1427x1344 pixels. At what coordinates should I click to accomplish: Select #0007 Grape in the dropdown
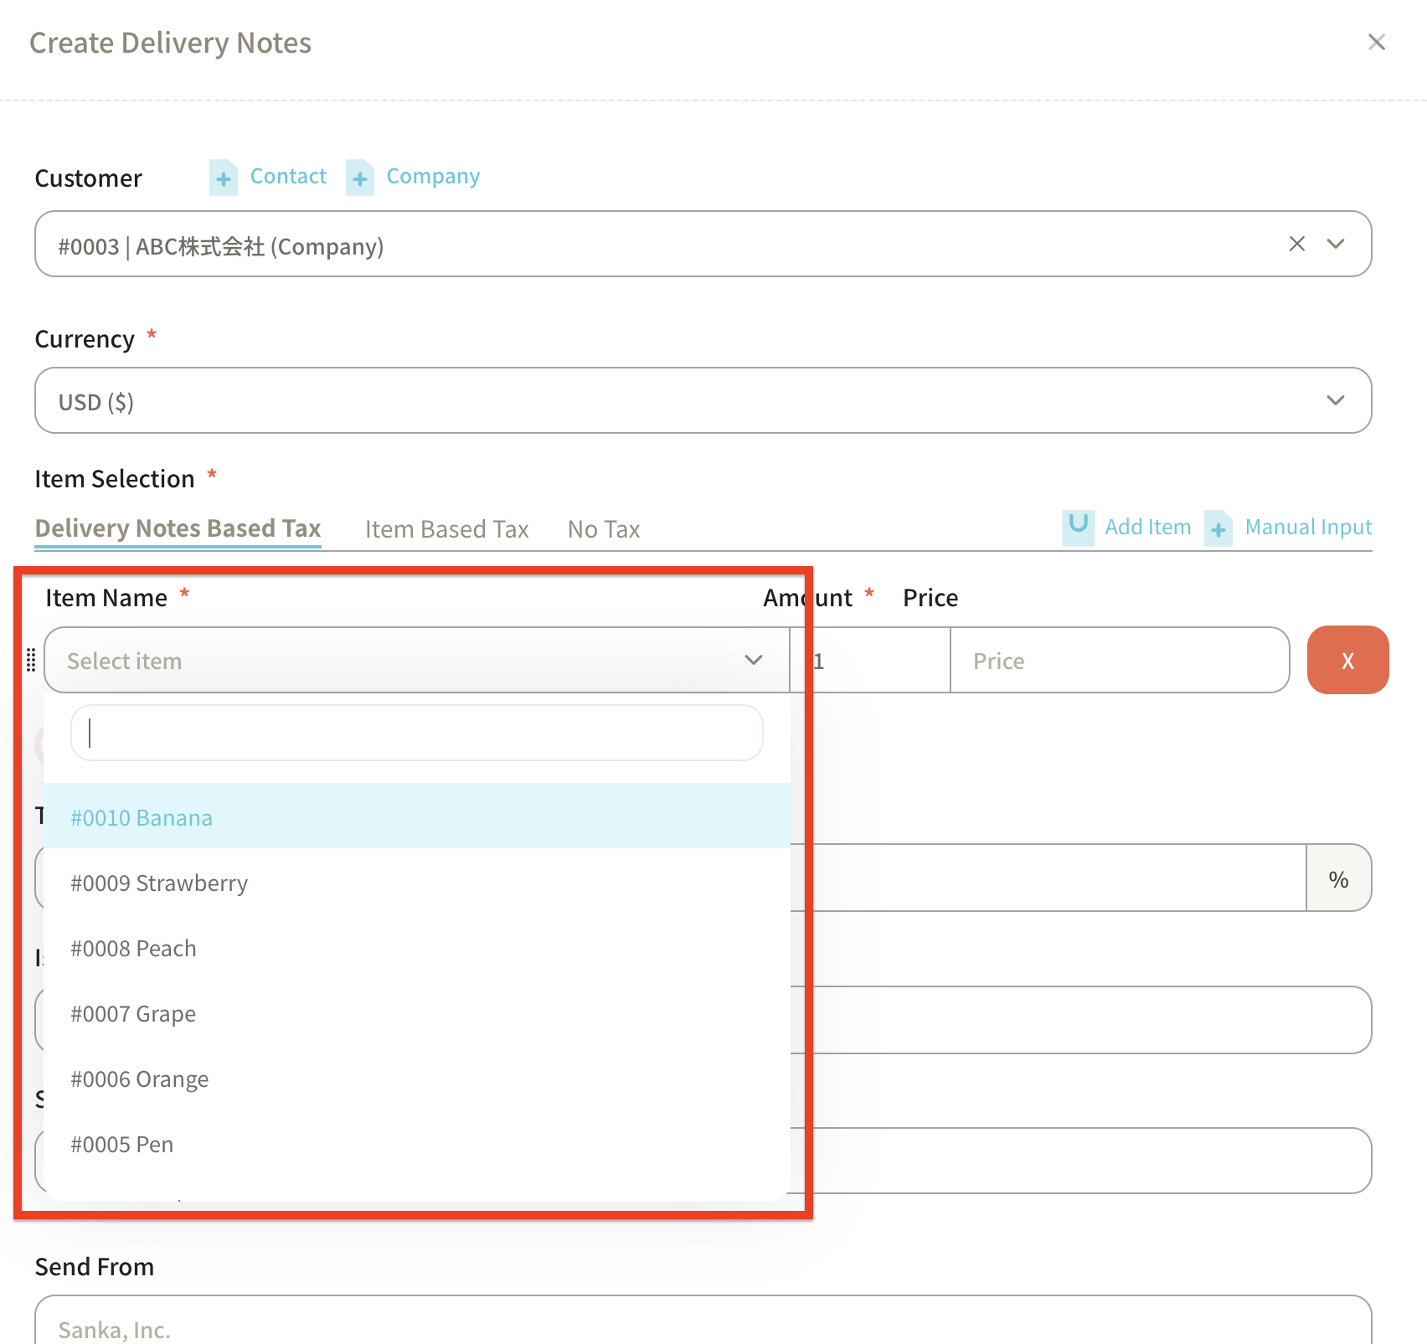point(133,1013)
